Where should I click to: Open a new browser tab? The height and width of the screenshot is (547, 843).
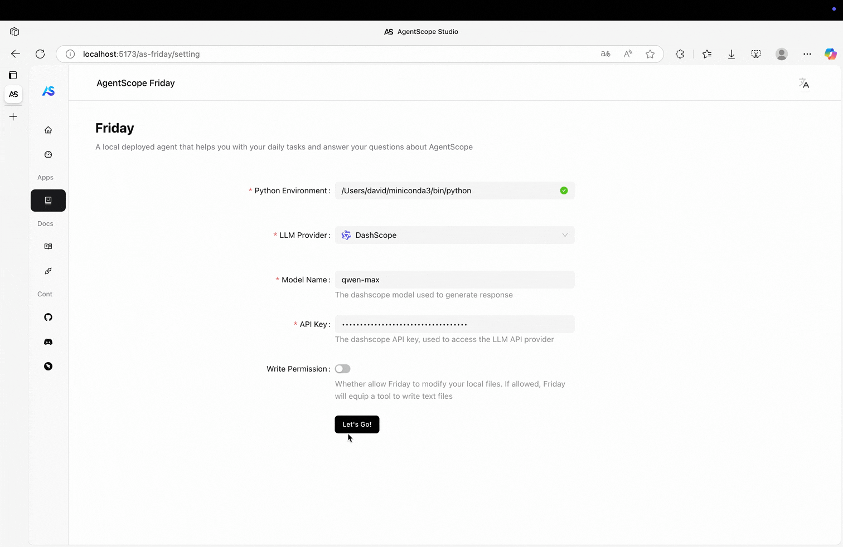13,117
